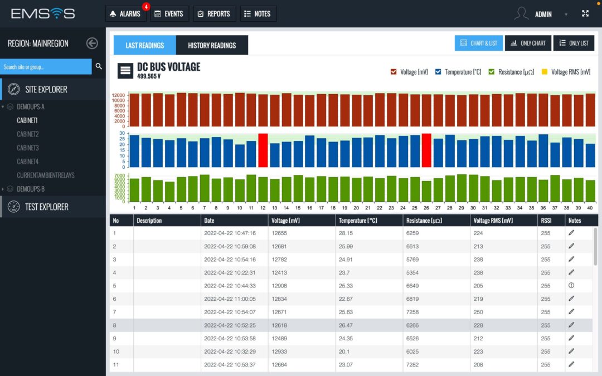
Task: Select the Site Explorer gauge icon
Action: 13,89
